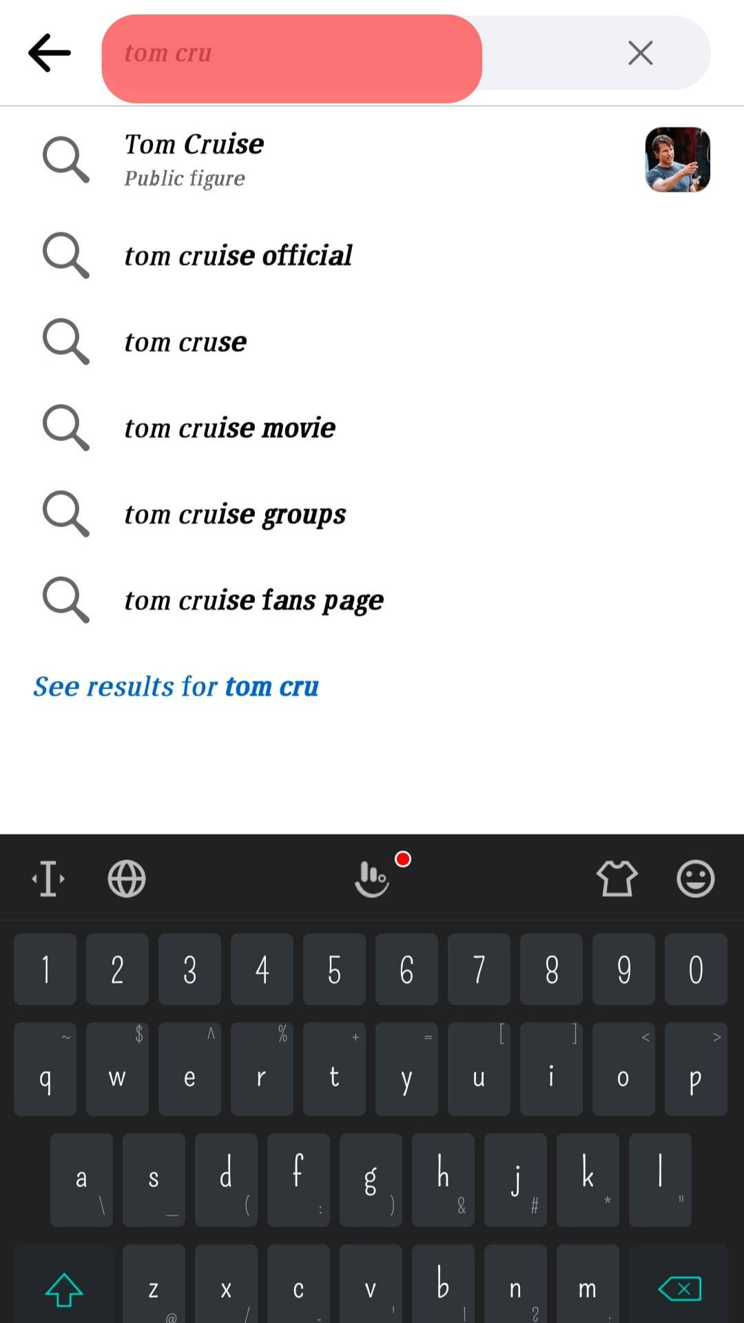
Task: Tap the back arrow icon
Action: [50, 53]
